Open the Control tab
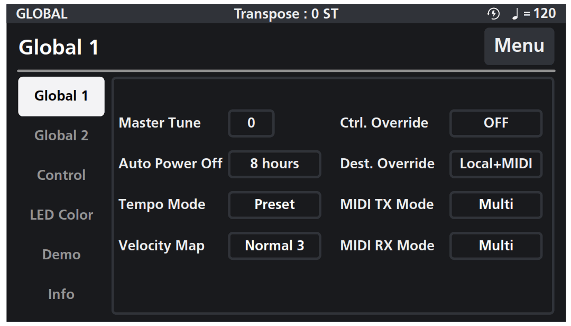 coord(61,175)
